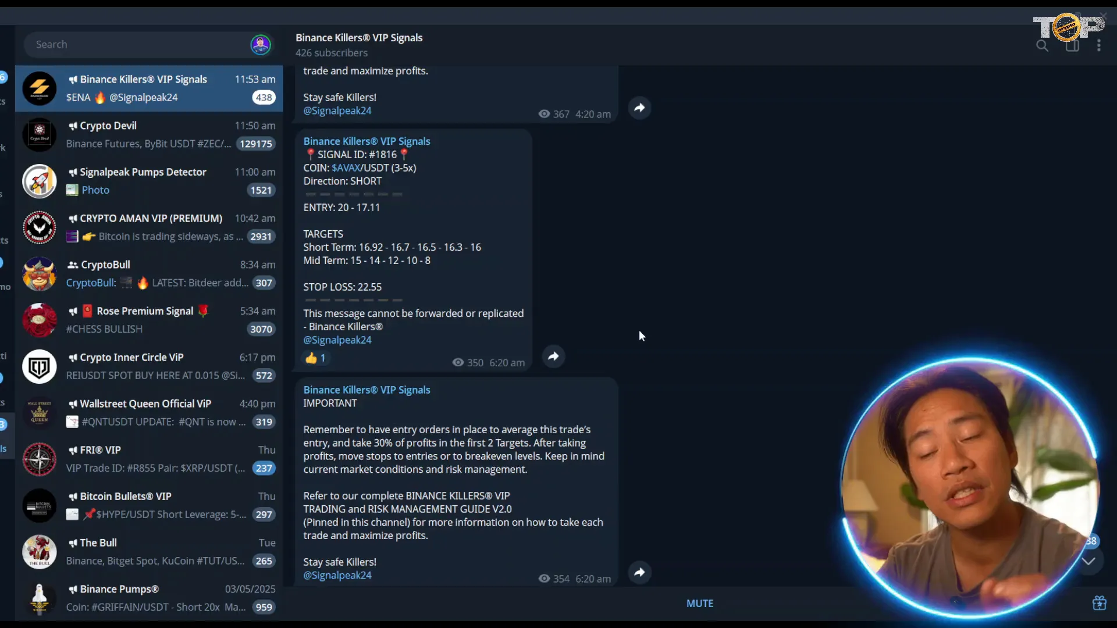Screen dimensions: 1117x628
Task: Open the Binance Killers VIP Signals chat
Action: tap(149, 88)
